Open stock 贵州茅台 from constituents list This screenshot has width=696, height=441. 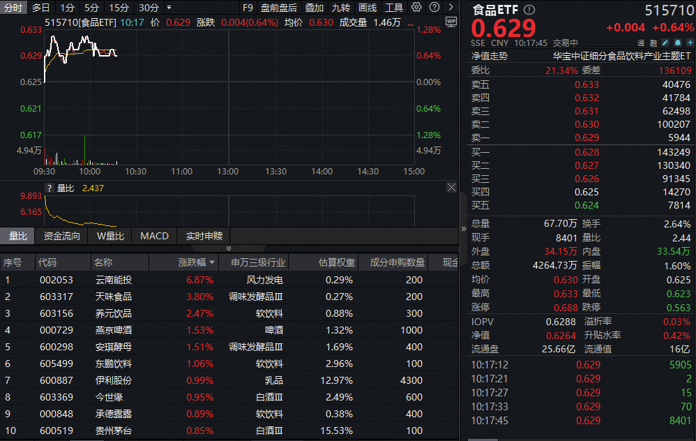coord(113,431)
